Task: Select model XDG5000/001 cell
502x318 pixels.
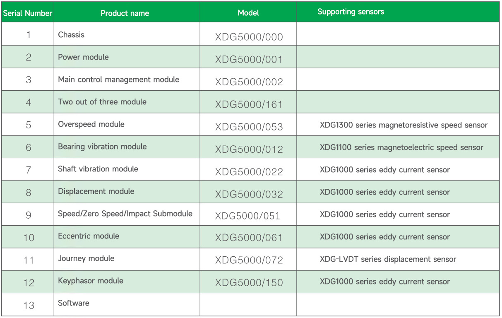Action: point(248,57)
